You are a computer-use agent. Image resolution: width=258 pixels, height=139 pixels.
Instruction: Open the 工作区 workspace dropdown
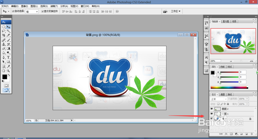tap(175, 11)
